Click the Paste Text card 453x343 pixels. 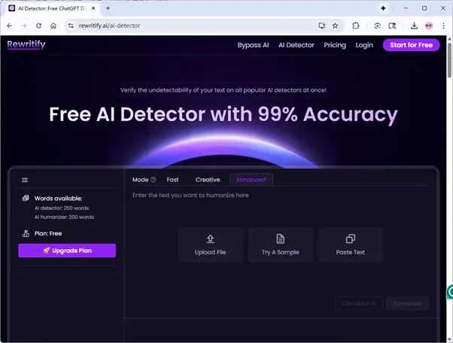[350, 244]
